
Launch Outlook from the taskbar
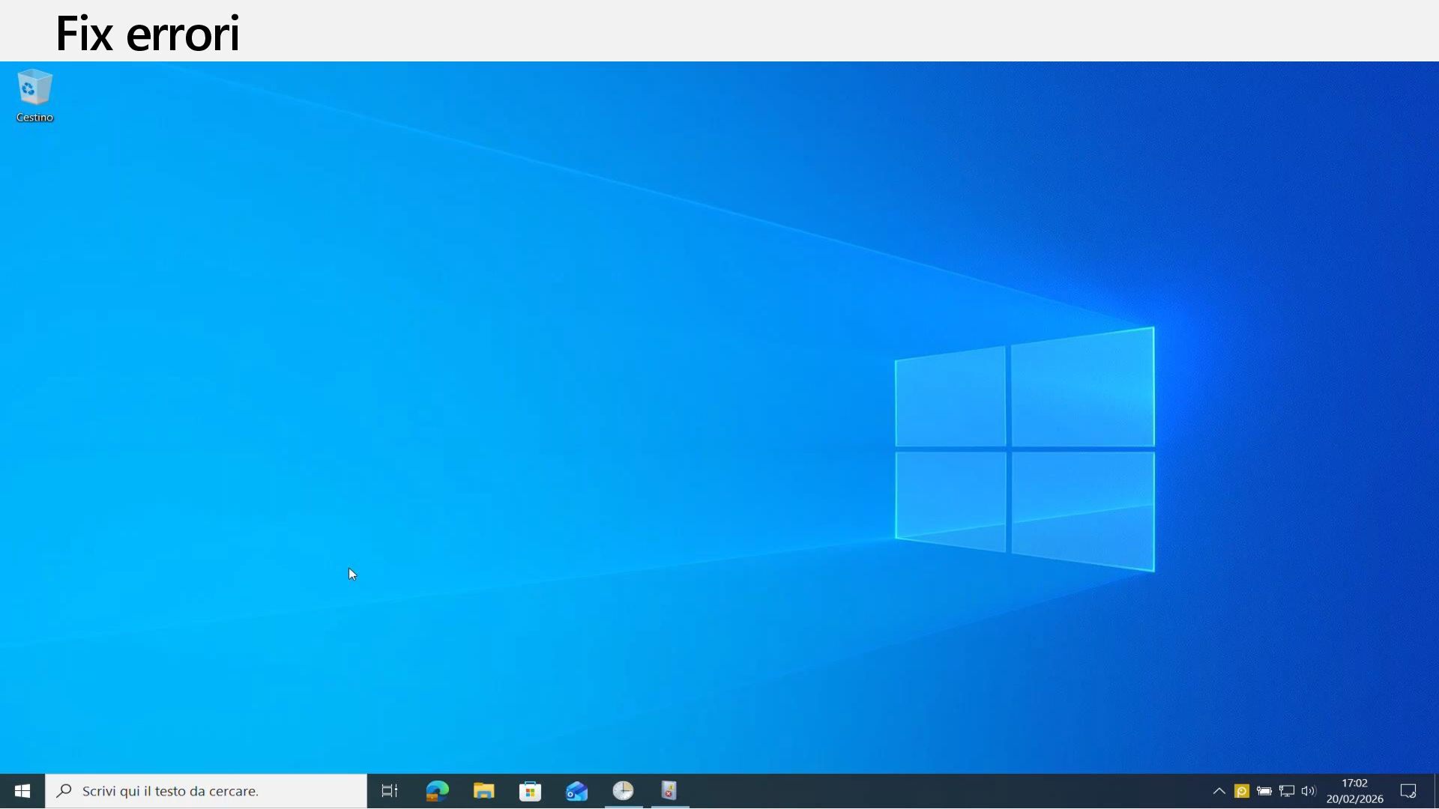pyautogui.click(x=576, y=791)
